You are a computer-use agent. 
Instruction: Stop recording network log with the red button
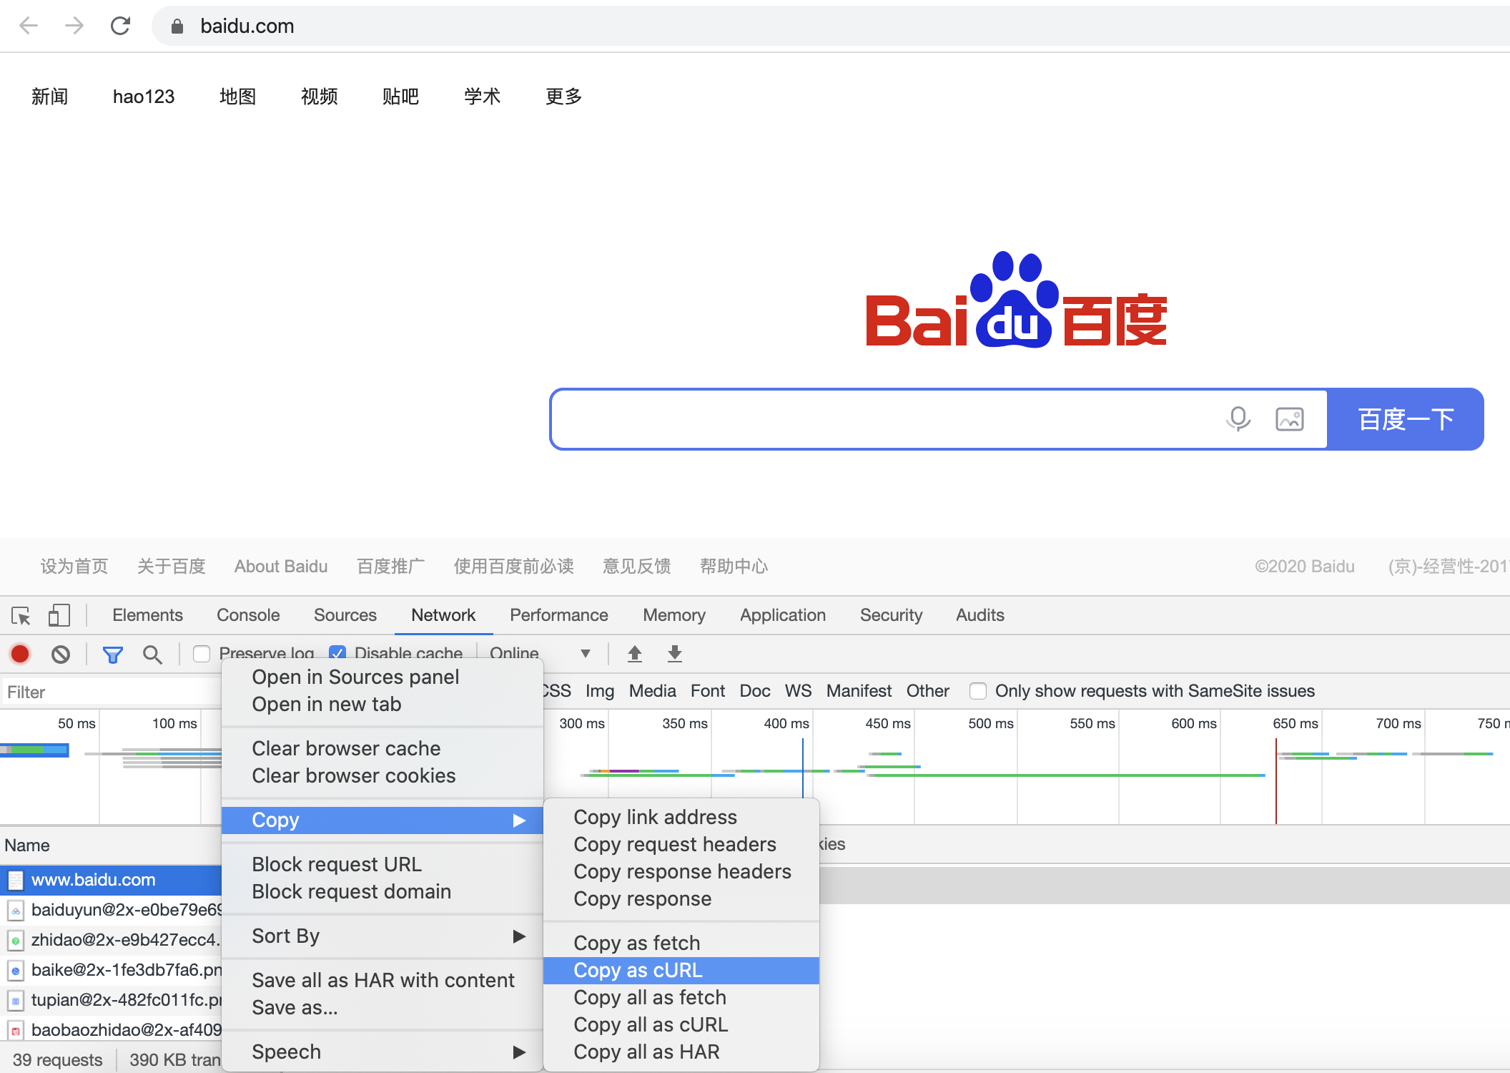tap(20, 654)
